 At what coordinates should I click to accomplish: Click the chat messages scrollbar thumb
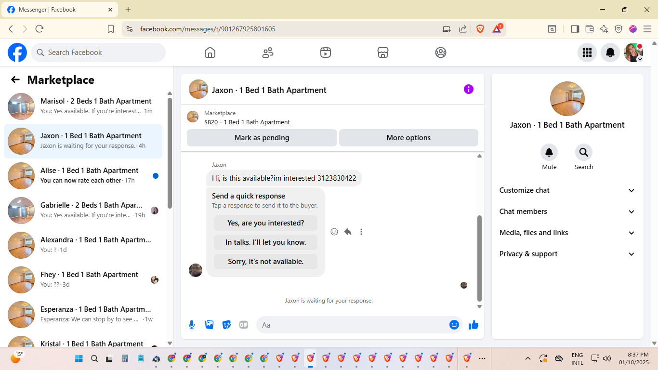point(479,258)
